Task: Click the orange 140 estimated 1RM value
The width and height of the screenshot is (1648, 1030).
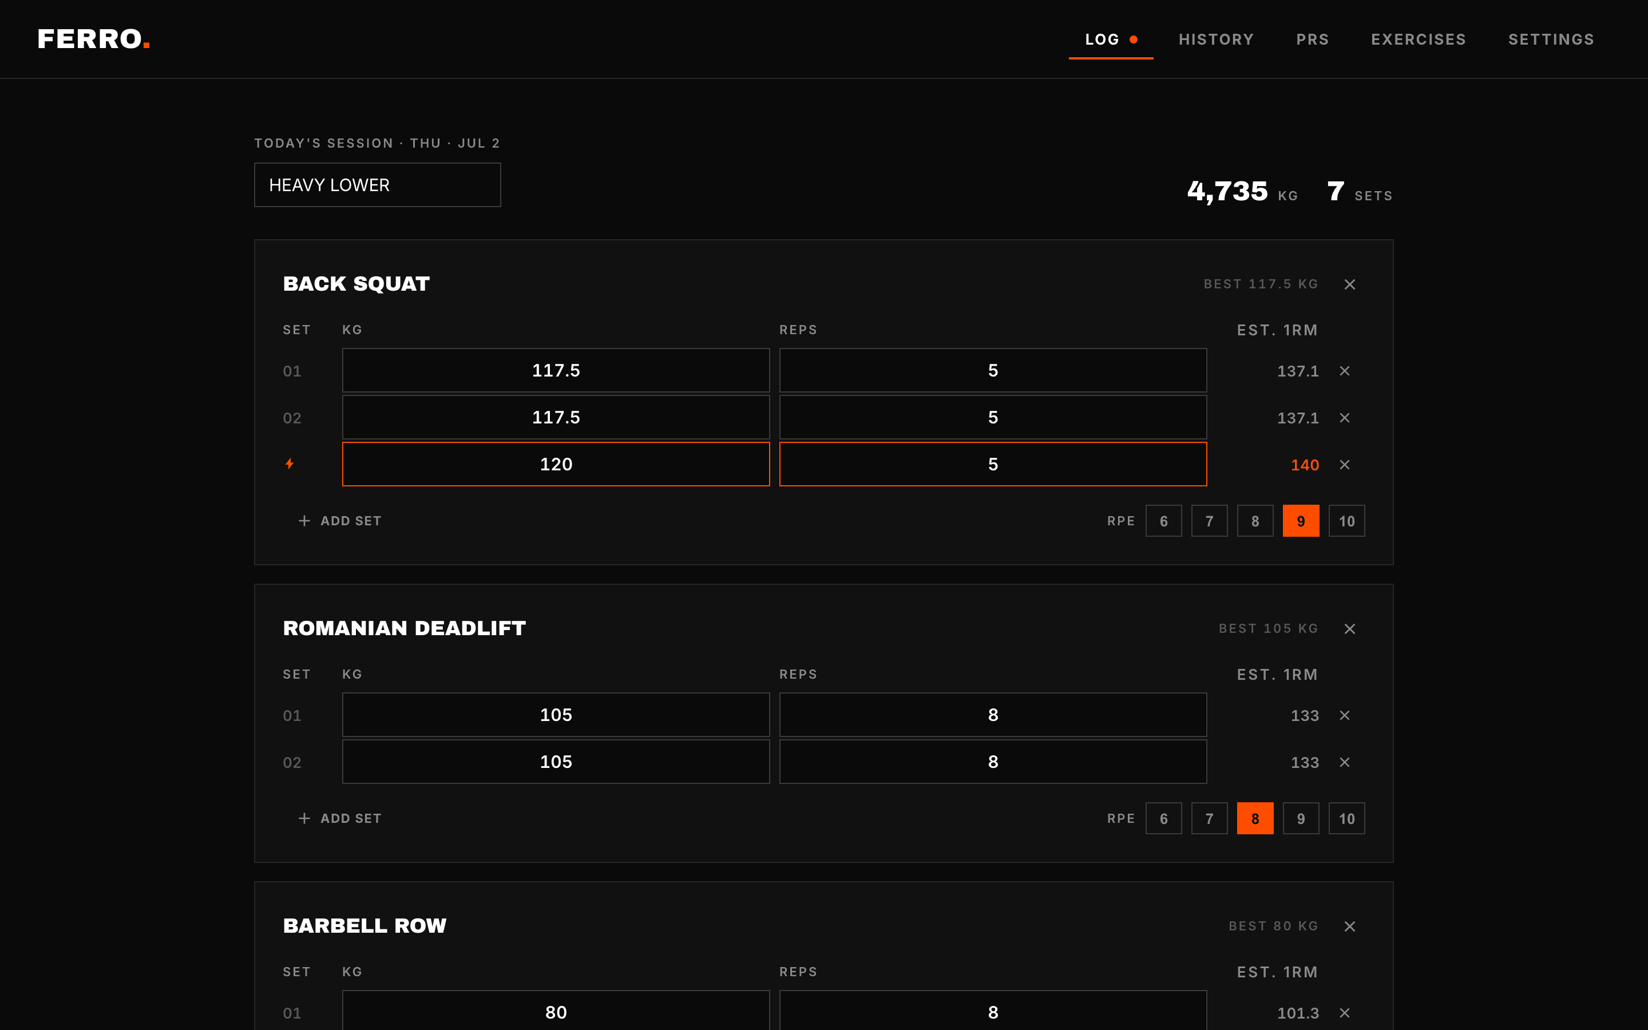Action: point(1305,465)
